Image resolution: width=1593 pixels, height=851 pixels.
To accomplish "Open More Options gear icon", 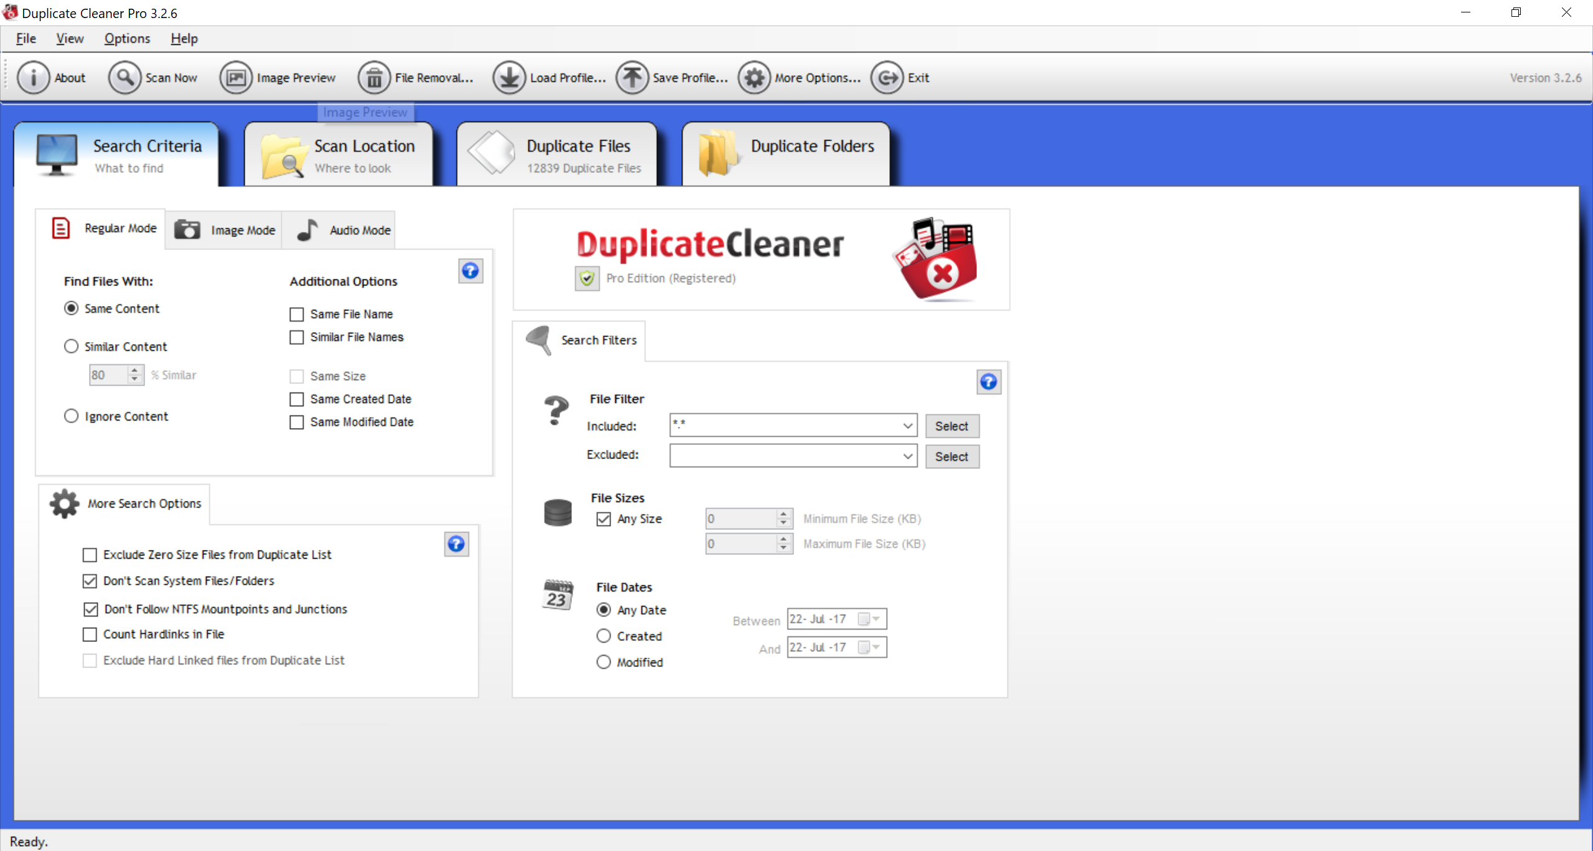I will click(x=754, y=78).
